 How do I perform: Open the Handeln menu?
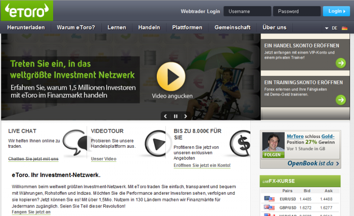[x=149, y=27]
